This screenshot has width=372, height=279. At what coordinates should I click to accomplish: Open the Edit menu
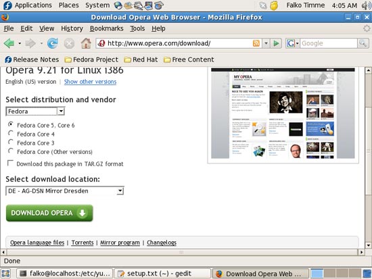26,28
